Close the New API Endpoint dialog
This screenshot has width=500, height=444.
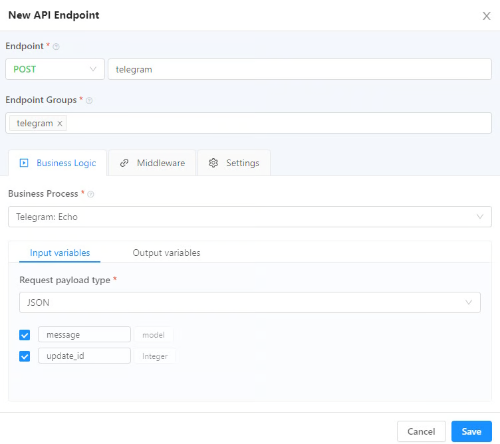pyautogui.click(x=486, y=16)
